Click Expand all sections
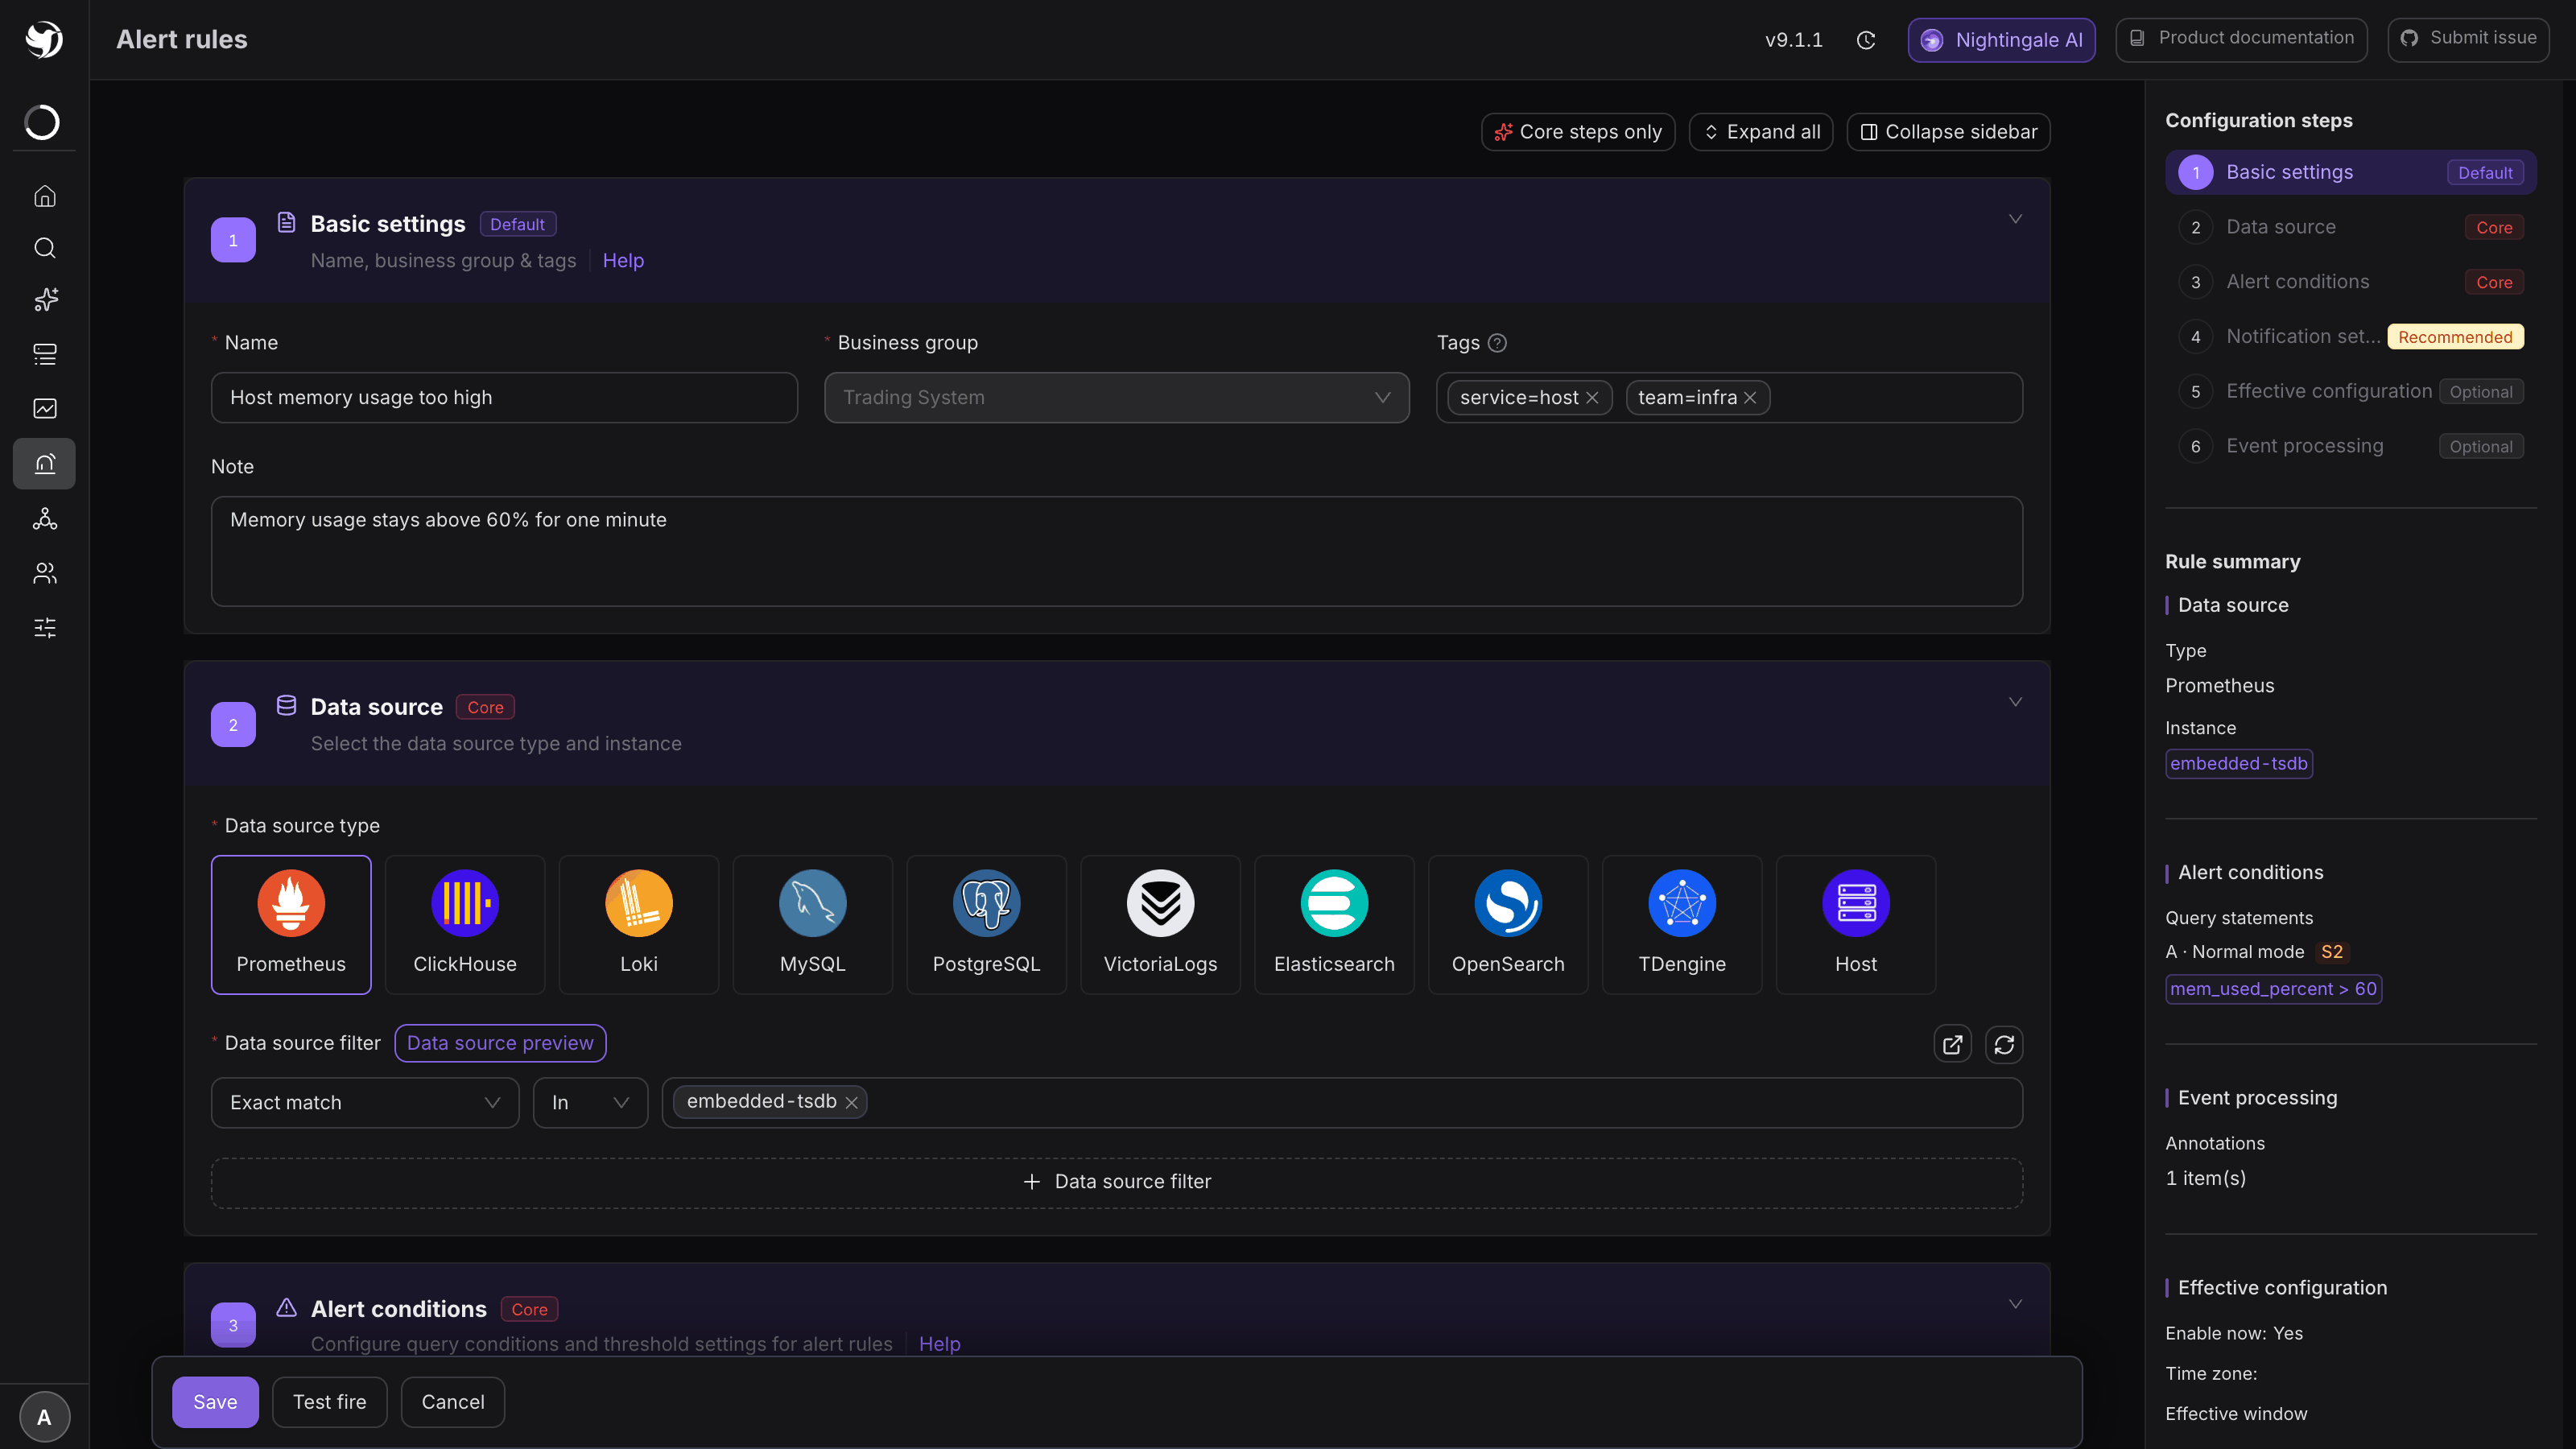The width and height of the screenshot is (2576, 1449). click(1761, 132)
